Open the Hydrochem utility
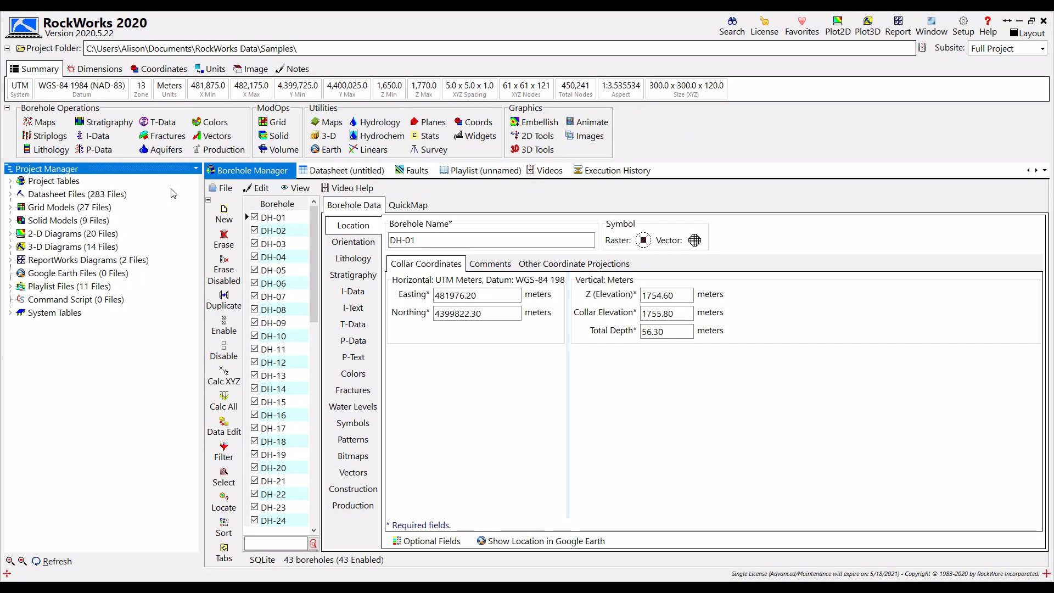Image resolution: width=1054 pixels, height=593 pixels. [x=377, y=136]
